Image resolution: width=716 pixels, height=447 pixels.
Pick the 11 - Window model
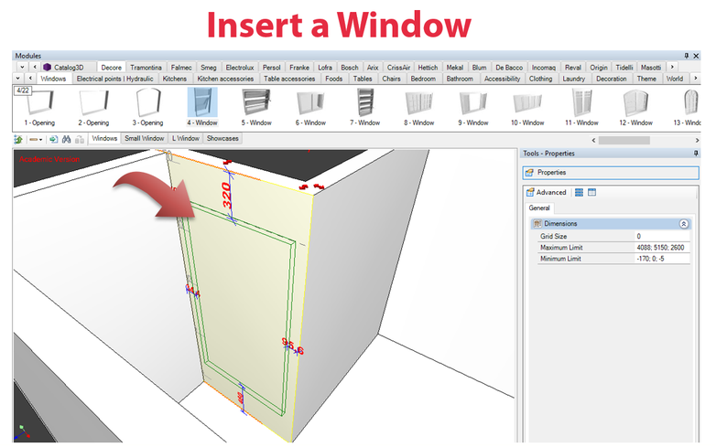point(581,107)
